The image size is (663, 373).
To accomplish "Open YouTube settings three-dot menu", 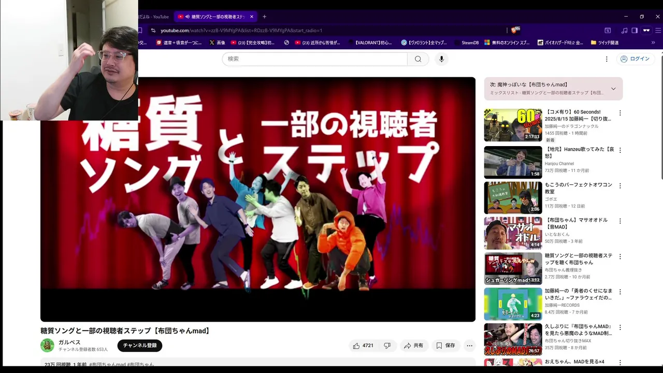I will tap(607, 59).
